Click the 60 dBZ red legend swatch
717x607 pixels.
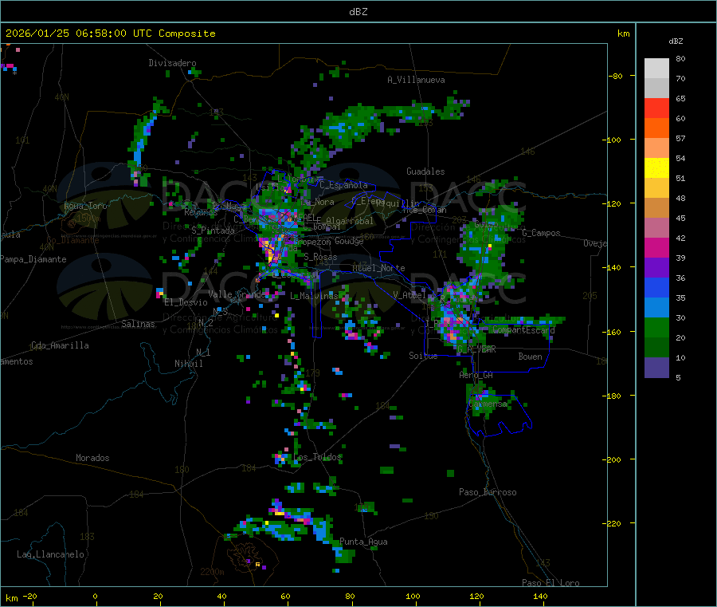tap(656, 108)
